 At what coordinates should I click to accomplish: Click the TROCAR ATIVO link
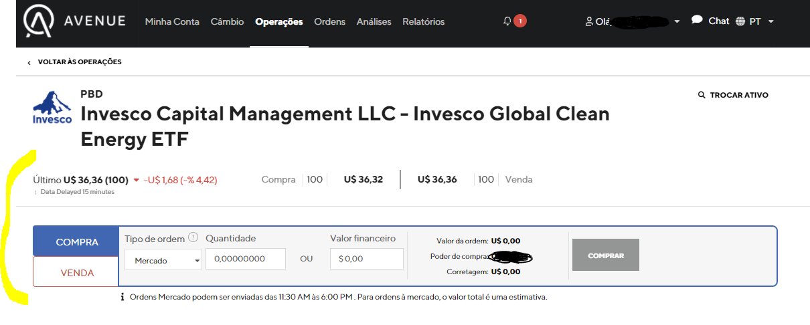[x=738, y=95]
